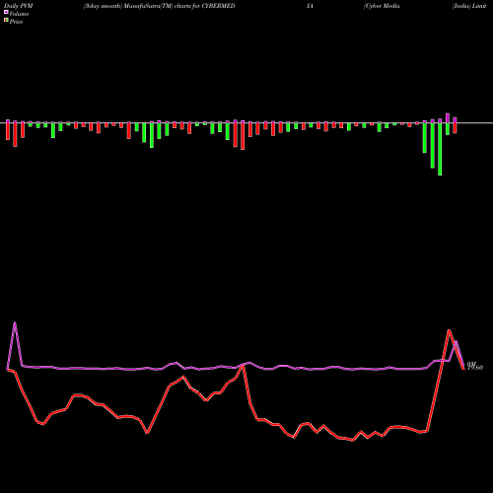This screenshot has width=493, height=493.
Task: Click the Price legend color swatch
Action: point(6,21)
